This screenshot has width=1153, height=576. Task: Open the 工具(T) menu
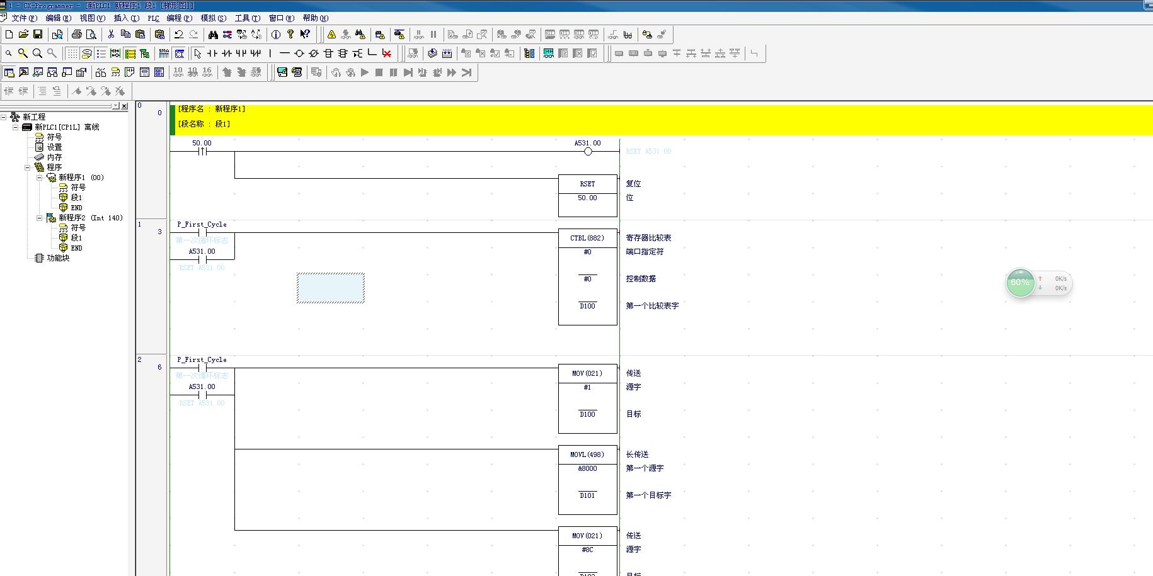(247, 18)
